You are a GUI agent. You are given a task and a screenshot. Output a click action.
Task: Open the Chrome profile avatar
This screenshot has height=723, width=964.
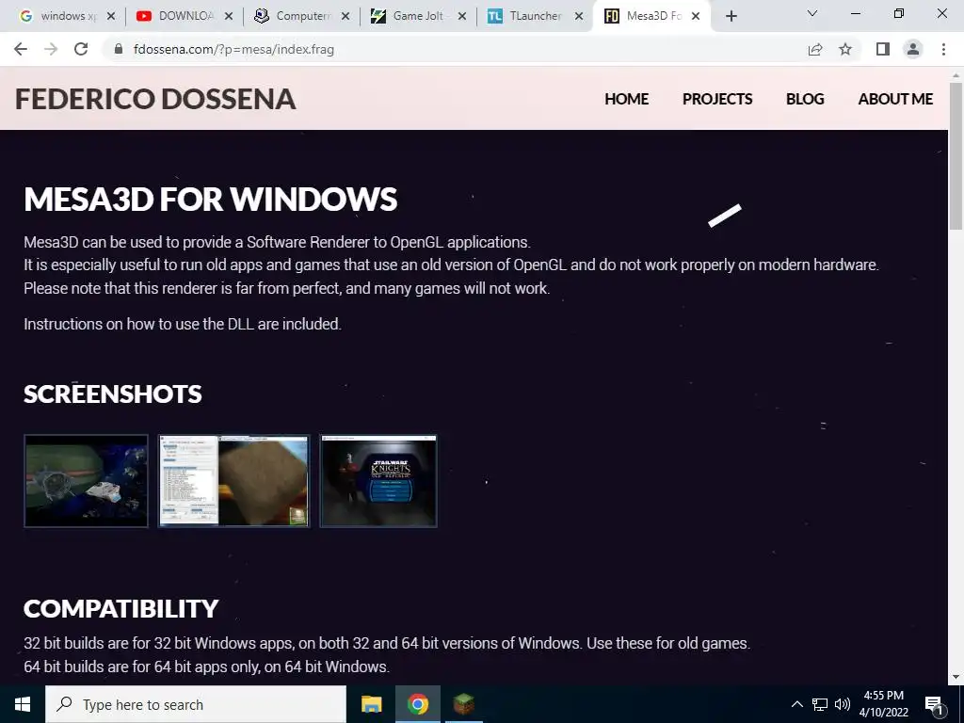pyautogui.click(x=913, y=49)
